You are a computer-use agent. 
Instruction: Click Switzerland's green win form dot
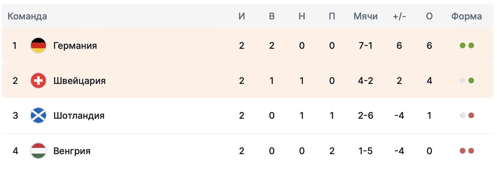coord(471,81)
